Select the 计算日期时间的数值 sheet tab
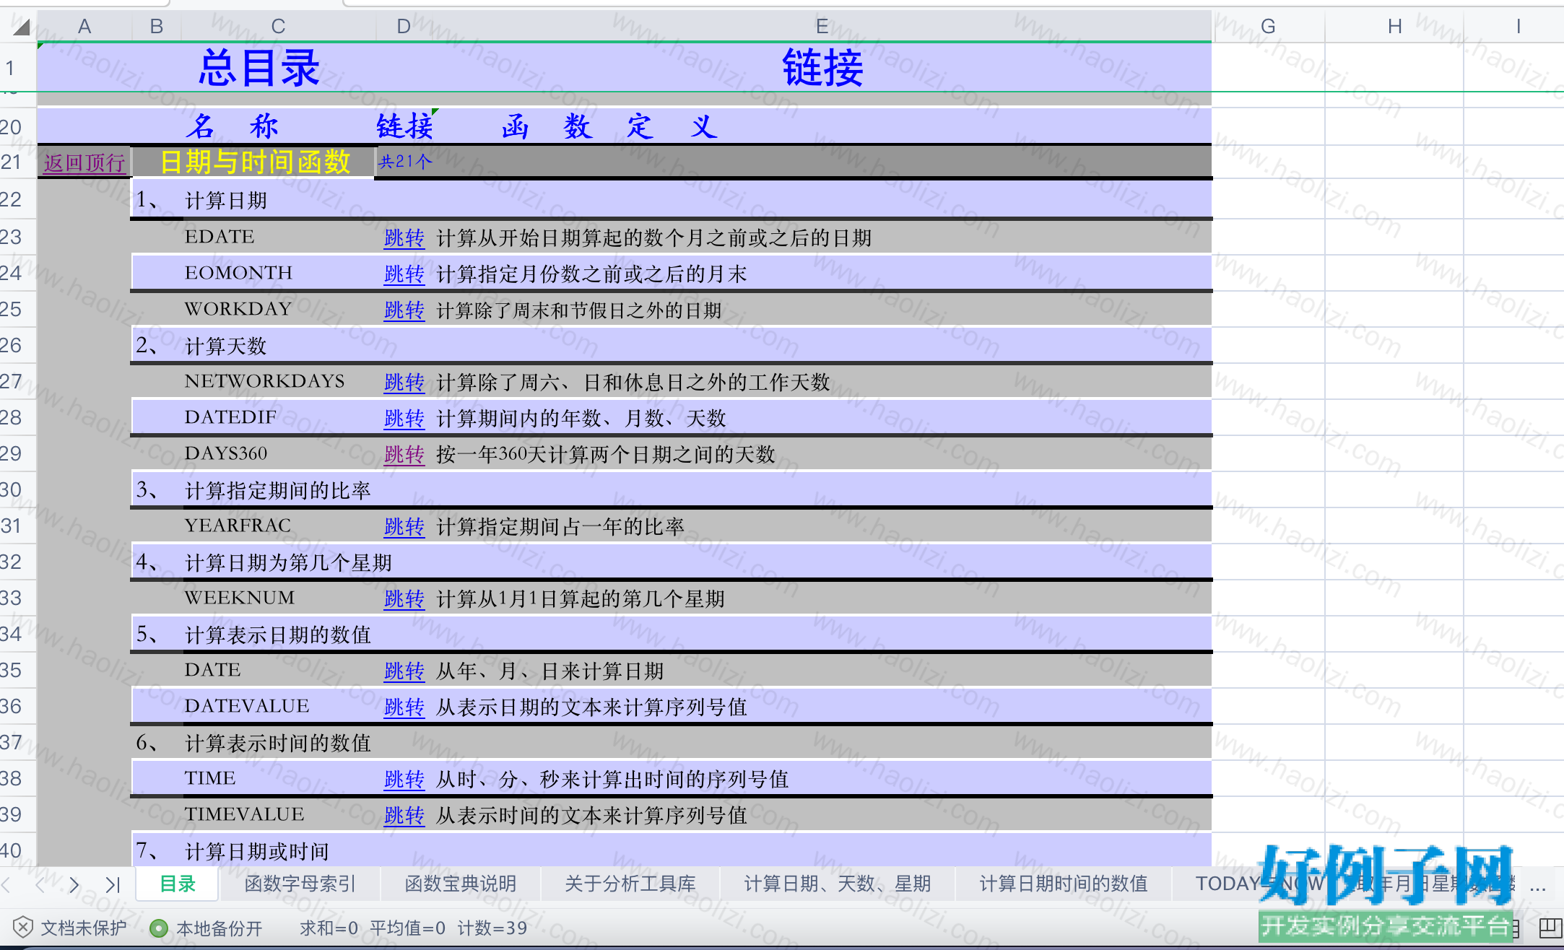The height and width of the screenshot is (950, 1564). pos(1063,884)
